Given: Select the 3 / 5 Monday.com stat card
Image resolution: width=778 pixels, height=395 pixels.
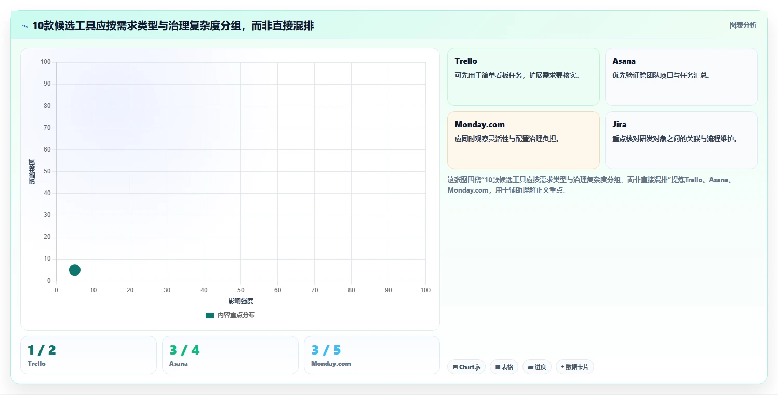Looking at the screenshot, I should tap(372, 355).
